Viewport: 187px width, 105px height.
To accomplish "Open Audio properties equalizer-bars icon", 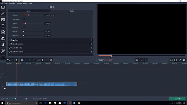I will tap(51, 60).
